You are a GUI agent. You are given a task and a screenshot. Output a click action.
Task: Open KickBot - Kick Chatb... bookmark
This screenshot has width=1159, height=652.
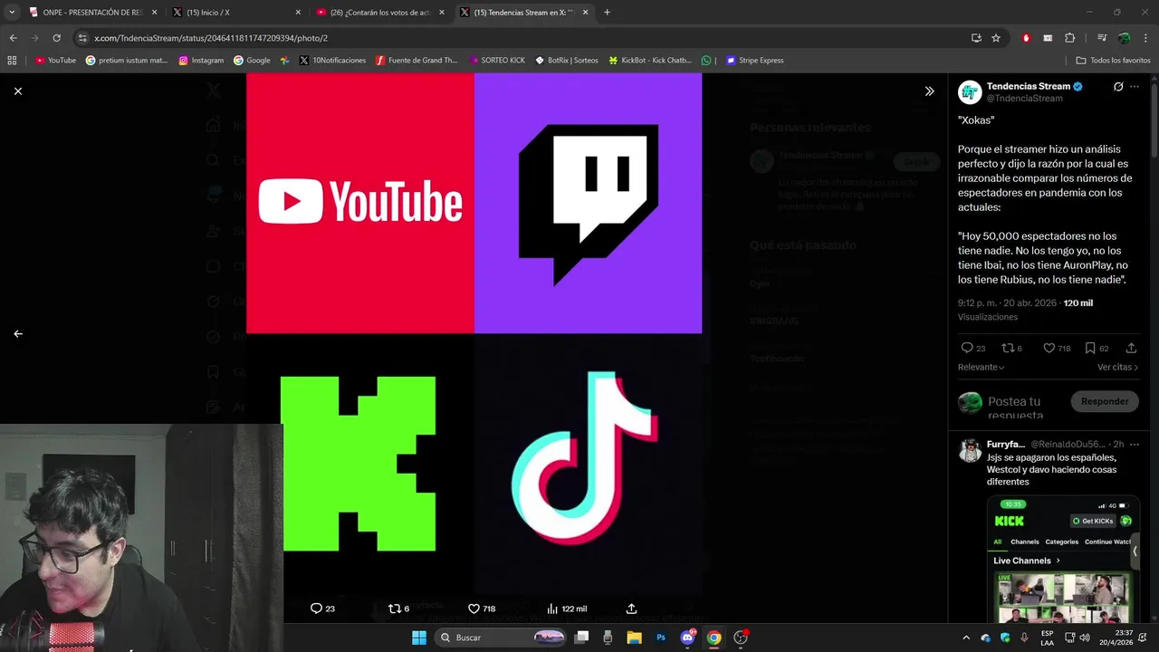(x=650, y=60)
